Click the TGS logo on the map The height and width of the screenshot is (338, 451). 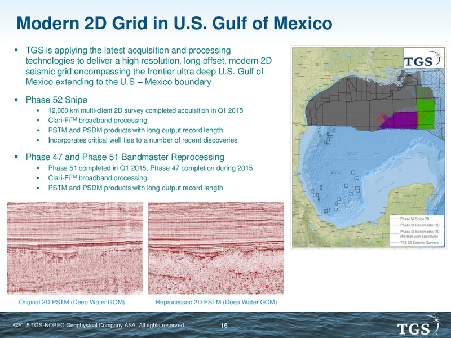[x=424, y=58]
